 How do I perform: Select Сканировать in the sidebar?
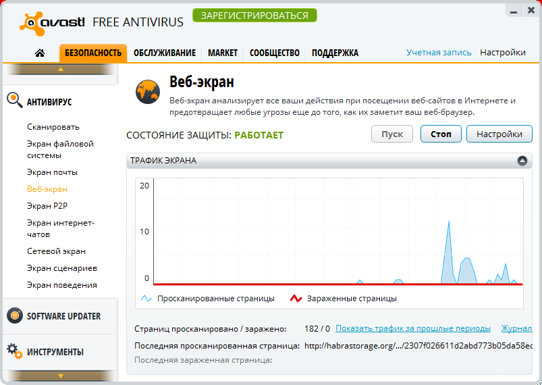tap(53, 127)
